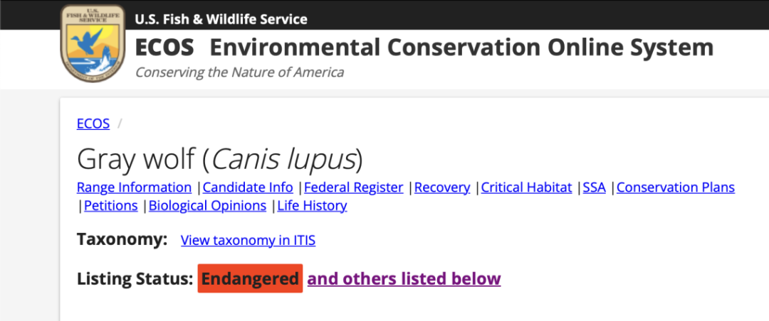Open the Biological Opinions link
Viewport: 769px width, 321px height.
207,205
